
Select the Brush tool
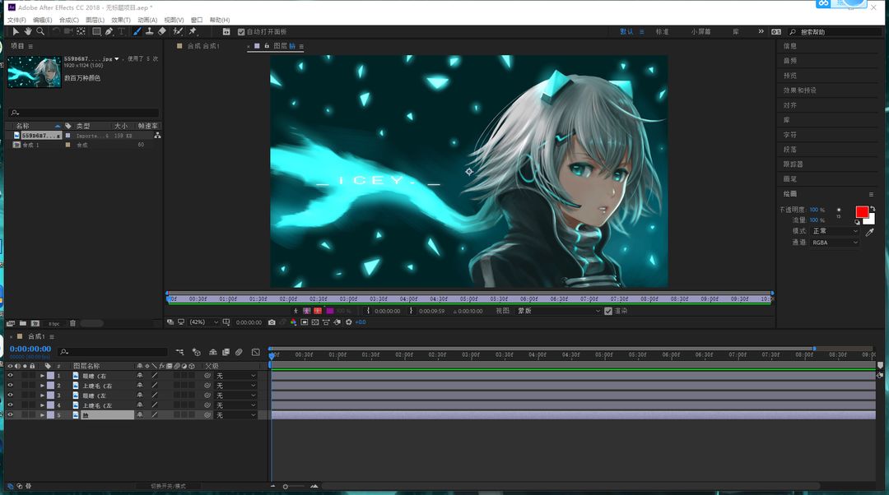[x=137, y=32]
